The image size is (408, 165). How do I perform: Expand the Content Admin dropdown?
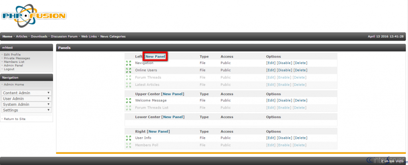point(27,93)
